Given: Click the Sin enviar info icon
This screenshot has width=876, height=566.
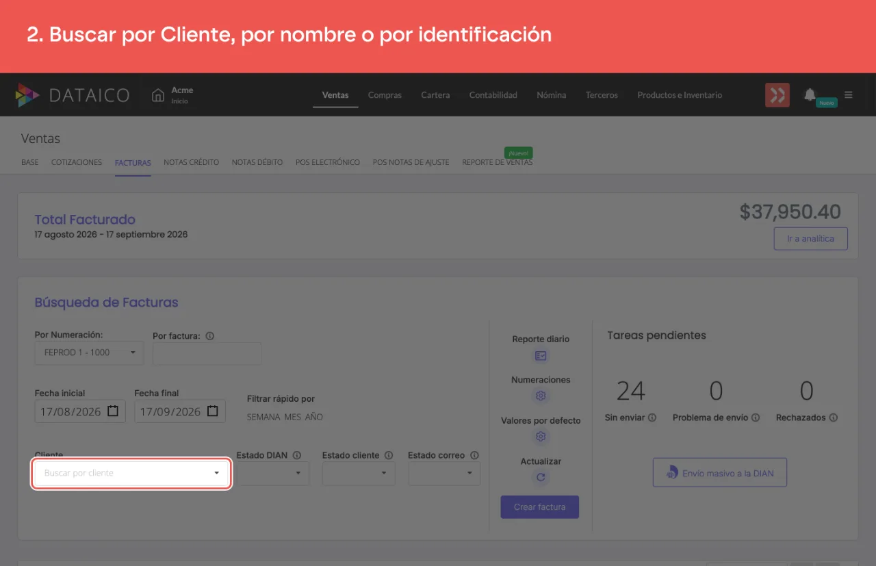Looking at the screenshot, I should click(652, 417).
